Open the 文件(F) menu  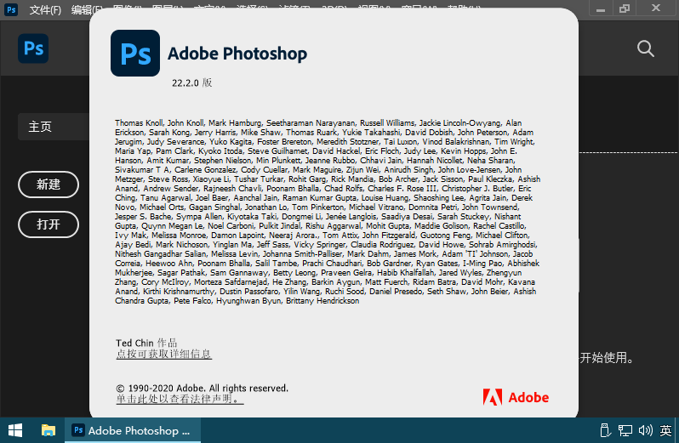click(45, 9)
